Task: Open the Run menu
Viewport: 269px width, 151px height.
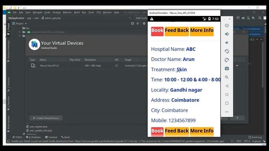Action: pos(84,13)
